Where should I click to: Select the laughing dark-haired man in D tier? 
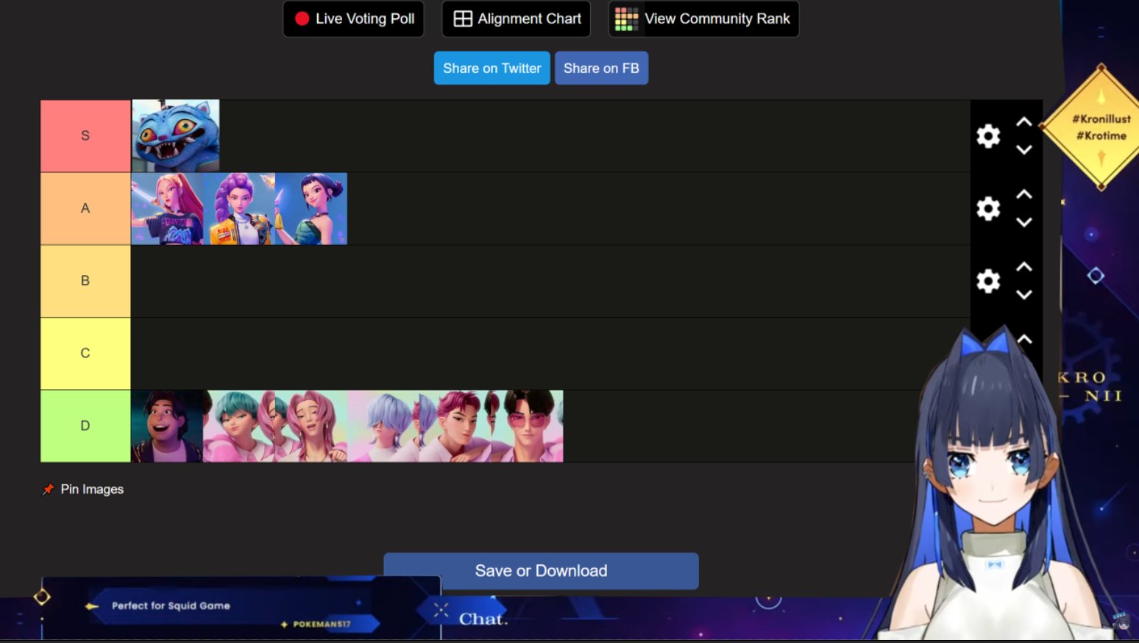pos(168,426)
